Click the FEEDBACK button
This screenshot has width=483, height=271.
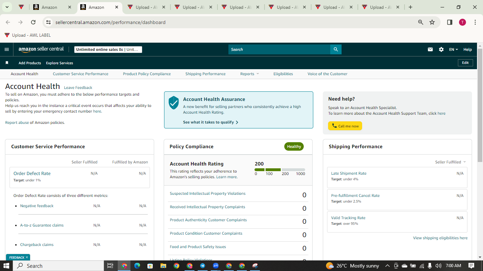18,257
